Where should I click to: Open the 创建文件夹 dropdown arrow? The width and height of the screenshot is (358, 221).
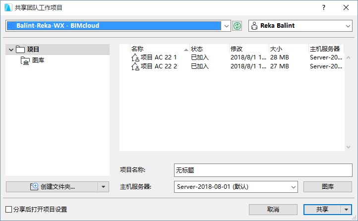point(104,187)
